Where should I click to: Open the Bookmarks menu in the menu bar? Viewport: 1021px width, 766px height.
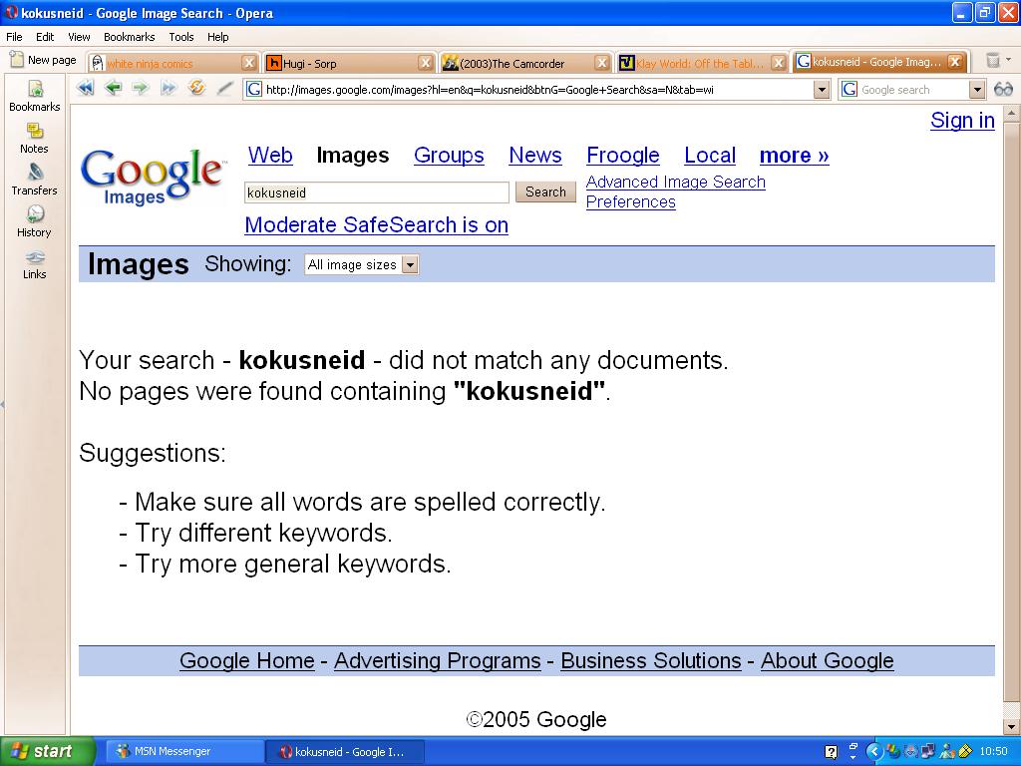[129, 37]
